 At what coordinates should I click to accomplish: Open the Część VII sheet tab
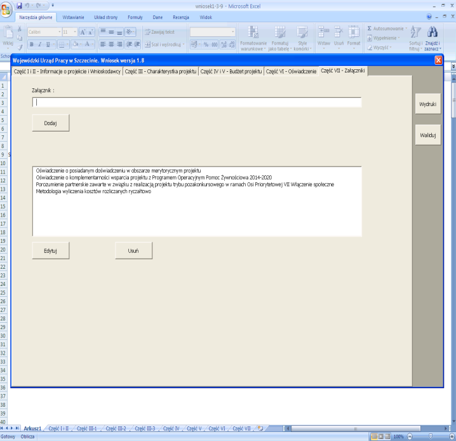coord(241,428)
